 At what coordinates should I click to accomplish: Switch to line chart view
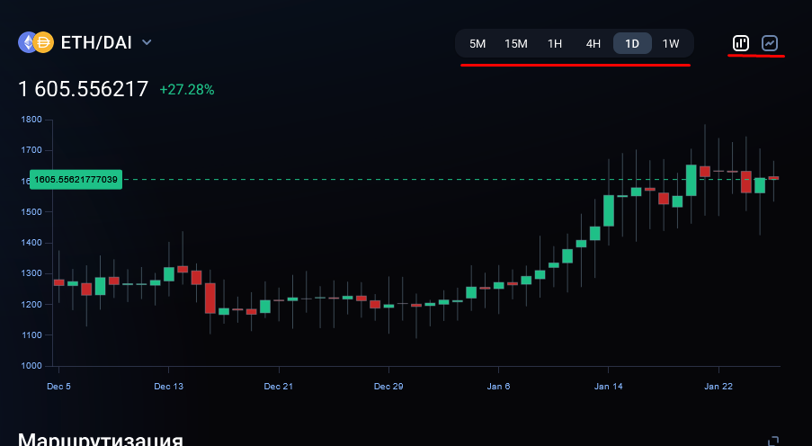770,43
